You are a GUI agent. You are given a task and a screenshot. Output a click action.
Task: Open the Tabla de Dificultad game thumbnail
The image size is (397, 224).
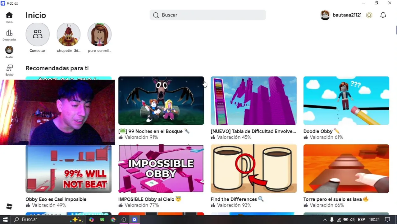tap(253, 100)
